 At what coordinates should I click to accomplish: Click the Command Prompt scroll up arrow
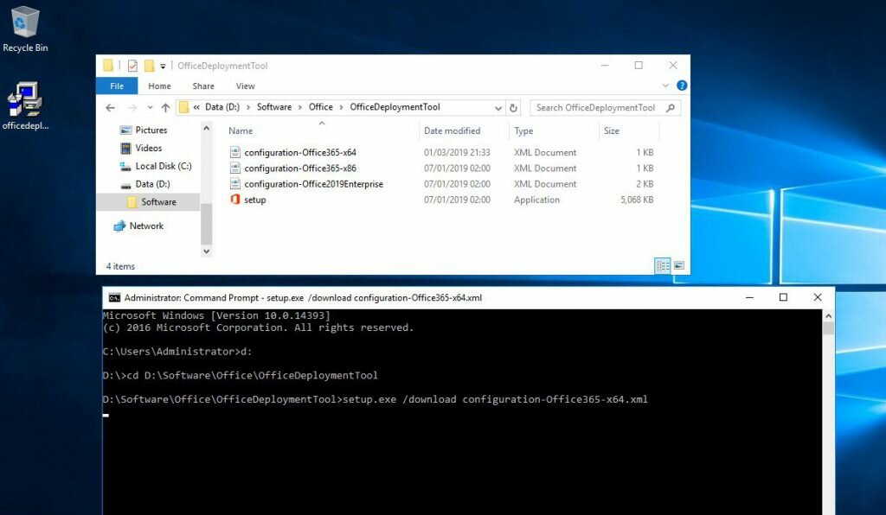pos(828,316)
